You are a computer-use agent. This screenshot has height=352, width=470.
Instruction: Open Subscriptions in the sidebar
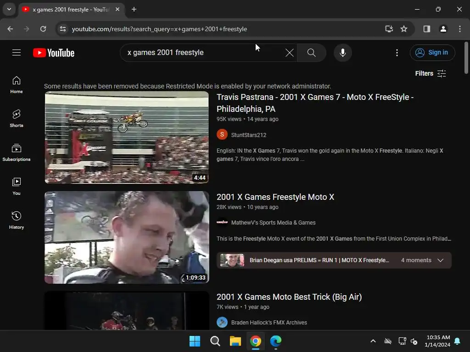[17, 152]
